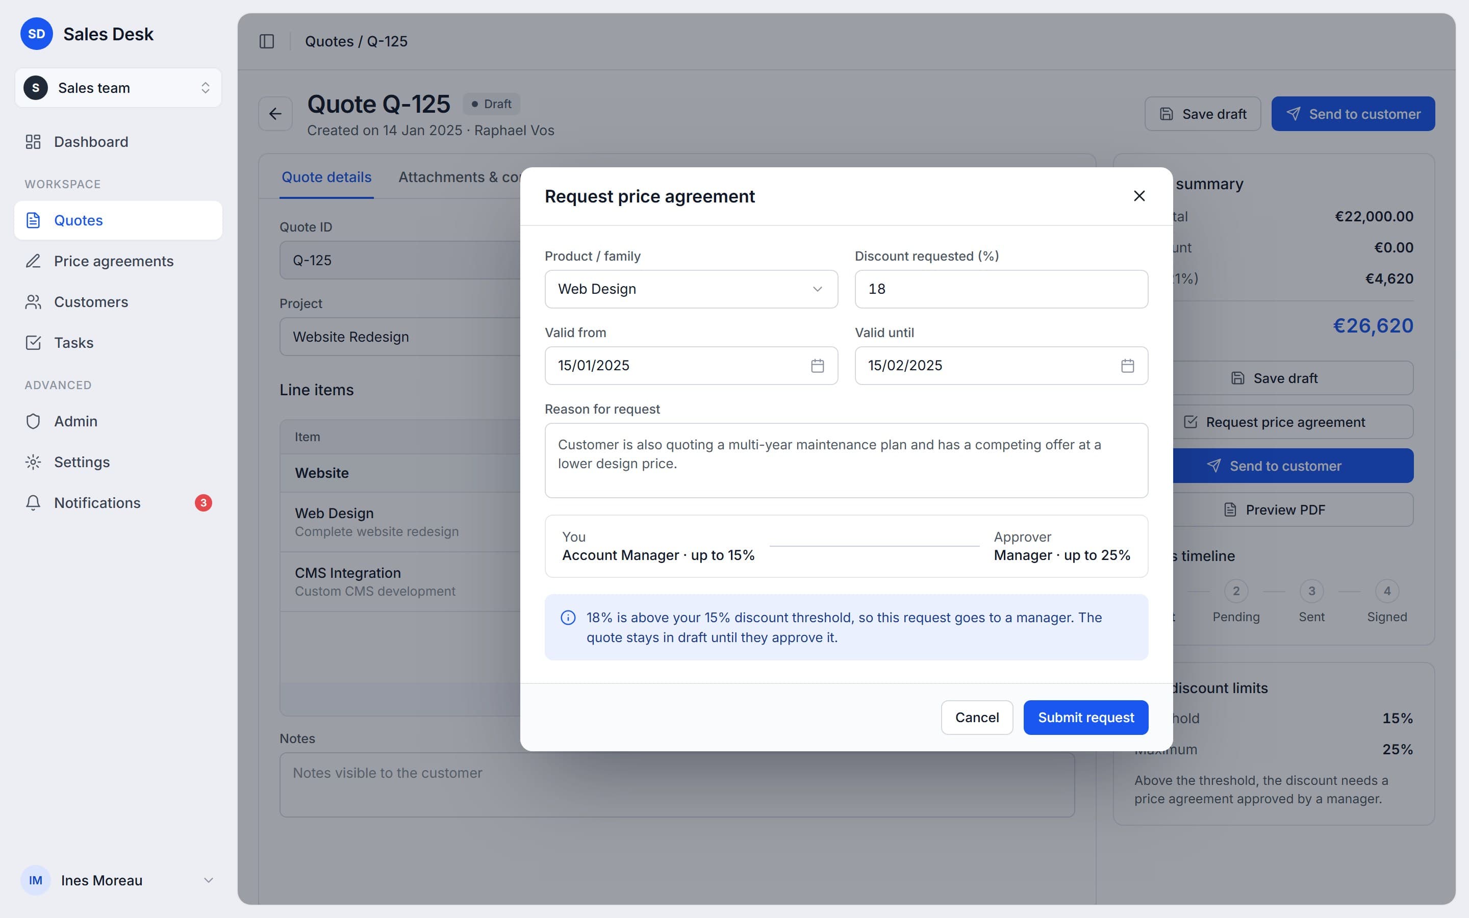Image resolution: width=1469 pixels, height=918 pixels.
Task: Click the Valid from date field
Action: 691,366
